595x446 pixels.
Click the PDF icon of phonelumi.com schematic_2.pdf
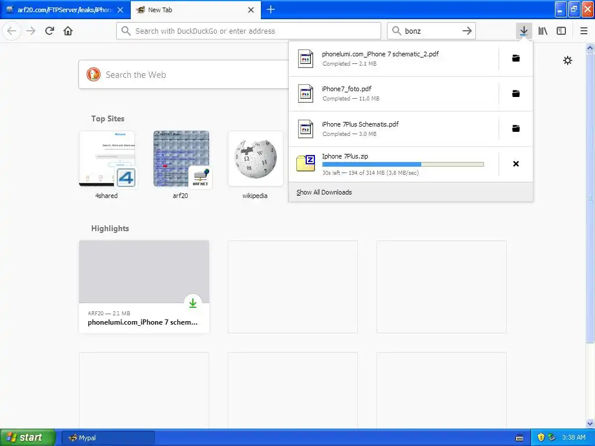click(x=306, y=59)
